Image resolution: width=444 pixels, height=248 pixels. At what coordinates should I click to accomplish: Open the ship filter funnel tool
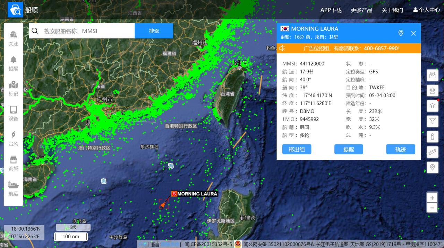[x=432, y=121]
